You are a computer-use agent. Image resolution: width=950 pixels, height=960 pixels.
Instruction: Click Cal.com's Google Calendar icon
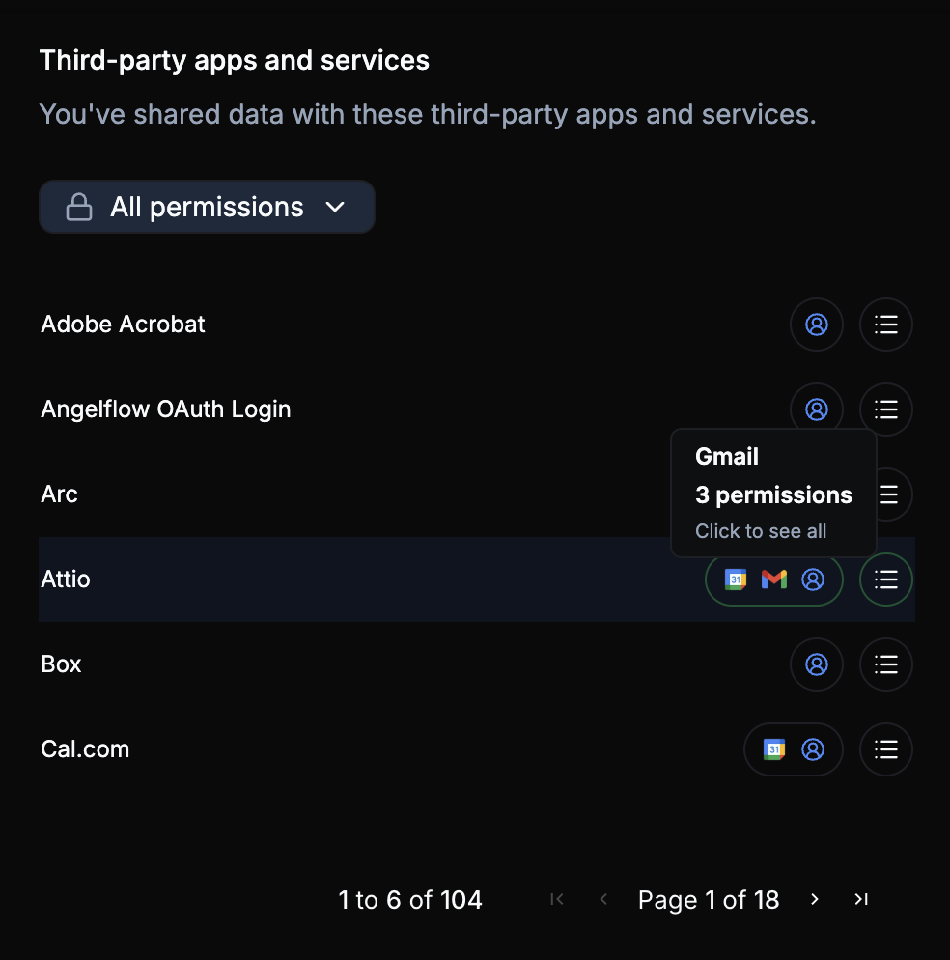(x=773, y=749)
